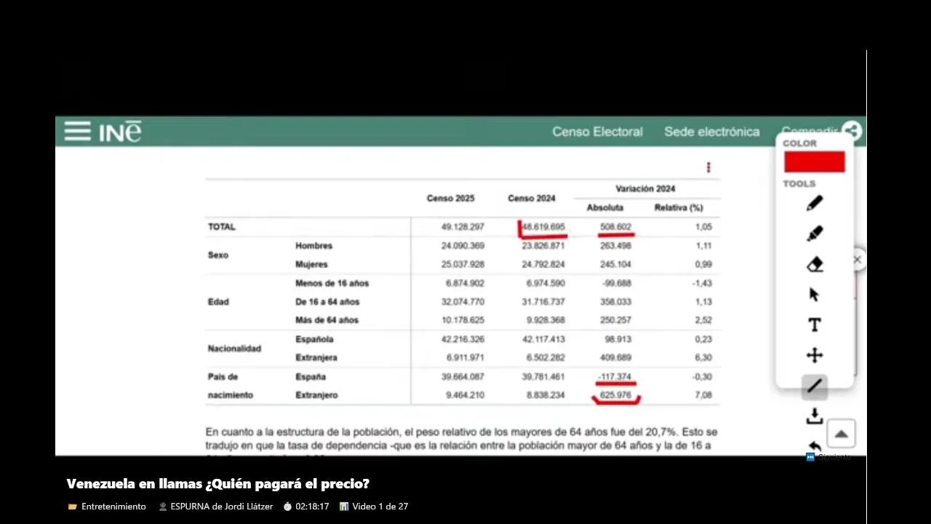Open the Sede electrónica menu item

pos(711,132)
